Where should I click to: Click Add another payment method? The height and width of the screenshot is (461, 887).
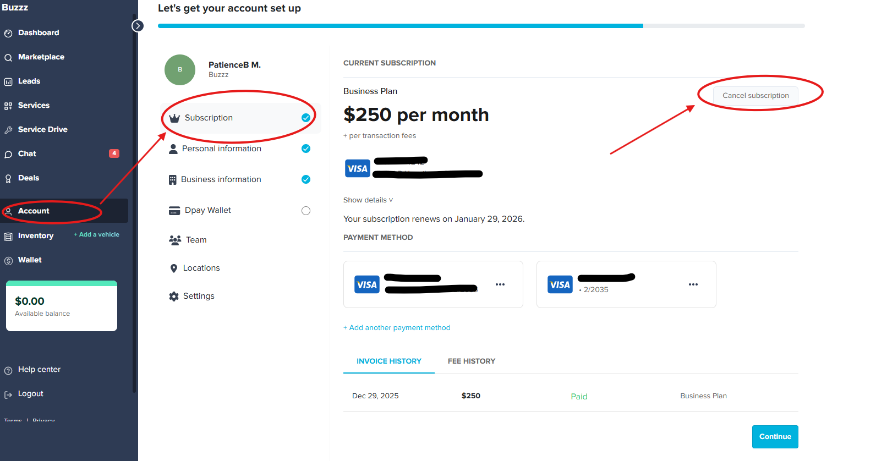click(397, 327)
